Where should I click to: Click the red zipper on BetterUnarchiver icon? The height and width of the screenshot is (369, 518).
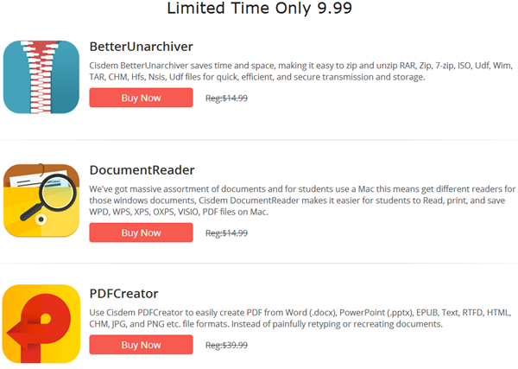click(41, 77)
